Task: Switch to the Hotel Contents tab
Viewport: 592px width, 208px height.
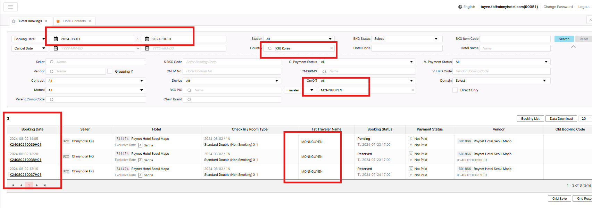Action: click(74, 21)
